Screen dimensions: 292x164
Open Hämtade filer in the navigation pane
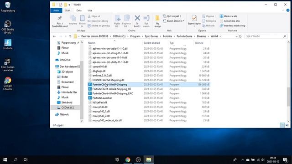click(x=69, y=92)
